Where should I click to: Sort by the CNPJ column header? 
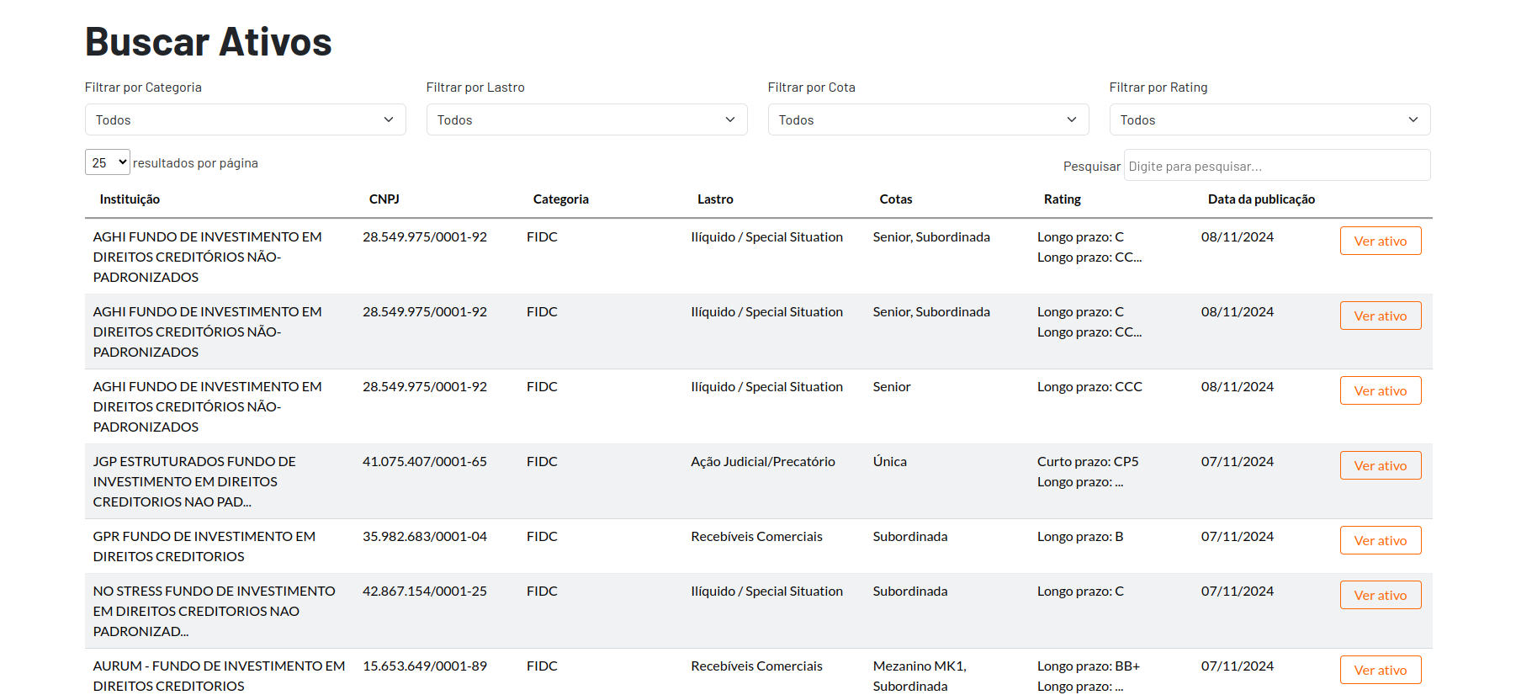384,199
